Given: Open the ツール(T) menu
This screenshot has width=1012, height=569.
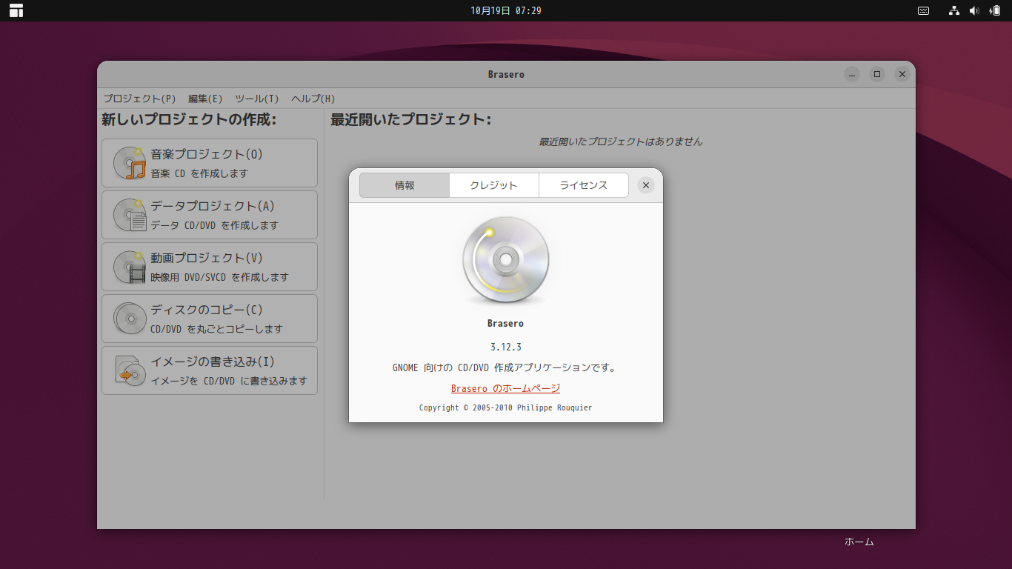Looking at the screenshot, I should [x=257, y=99].
